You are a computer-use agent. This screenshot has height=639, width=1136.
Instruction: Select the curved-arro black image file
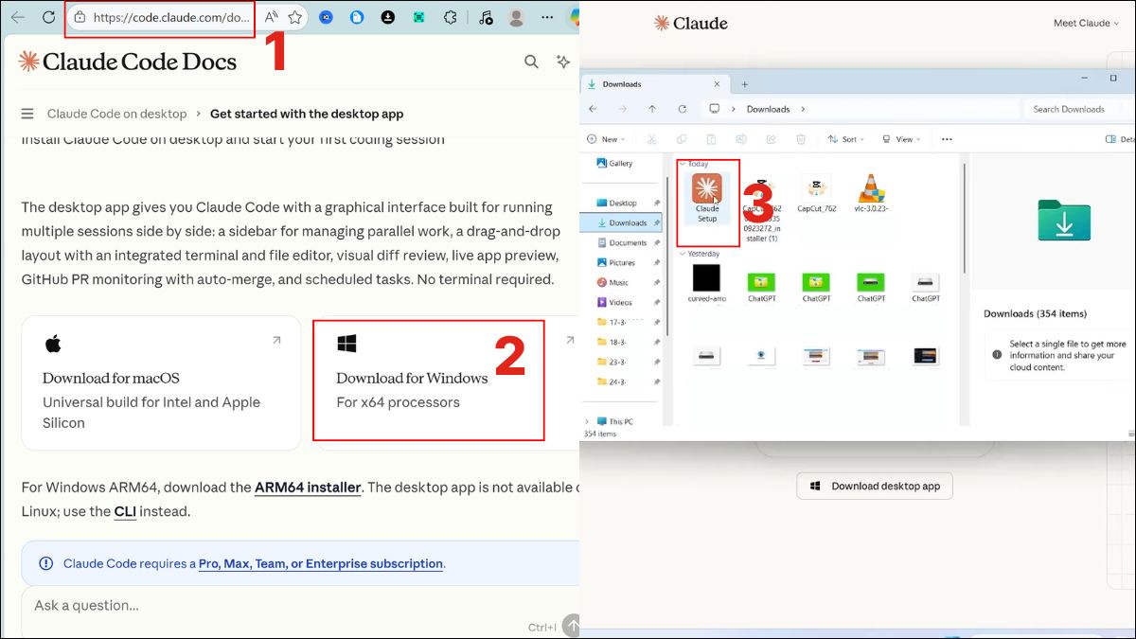point(706,283)
